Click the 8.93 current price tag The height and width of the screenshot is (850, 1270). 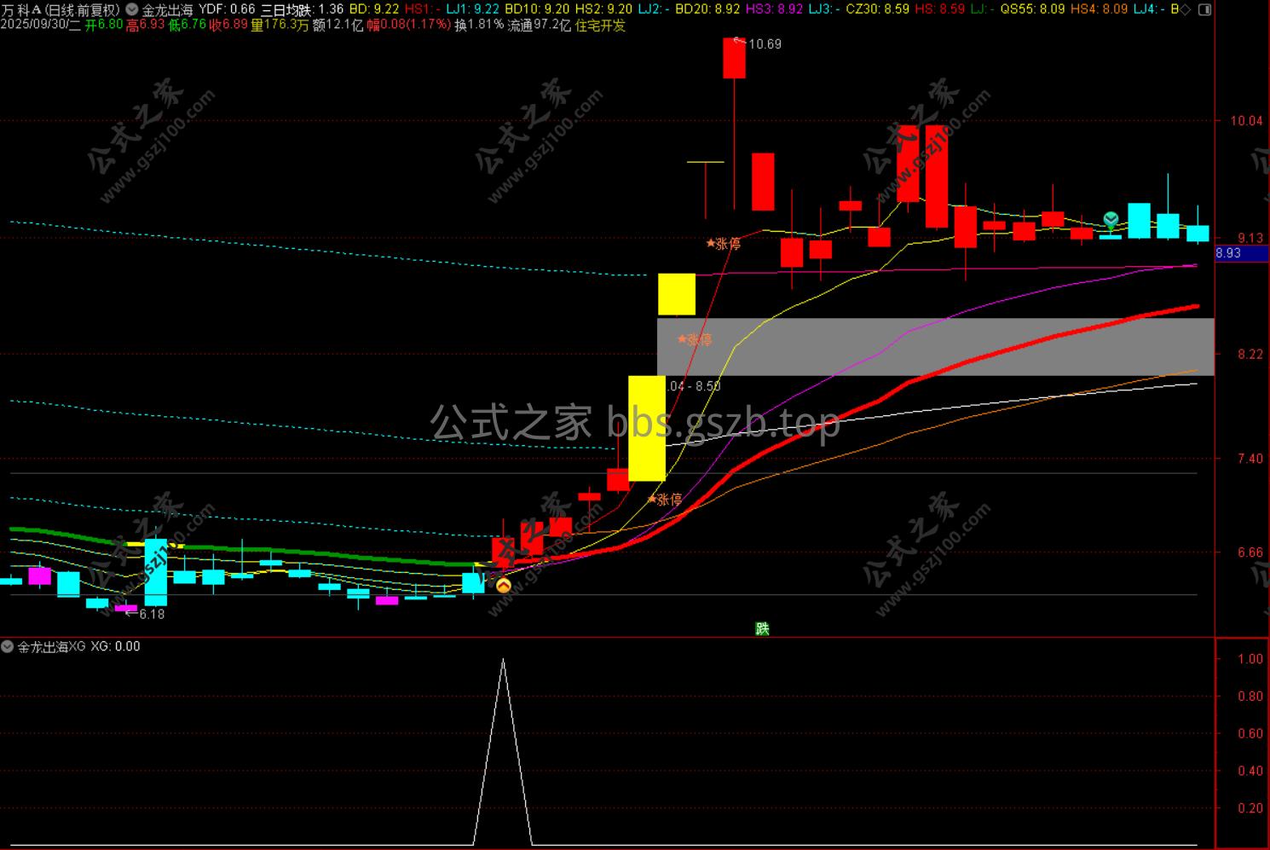coord(1228,253)
